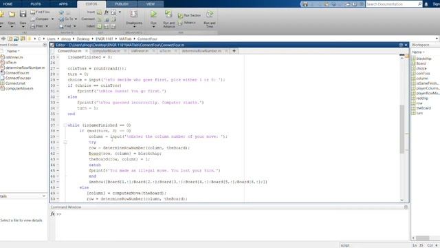
Task: Switch to the PUBLISH ribbon tab
Action: (x=122, y=4)
